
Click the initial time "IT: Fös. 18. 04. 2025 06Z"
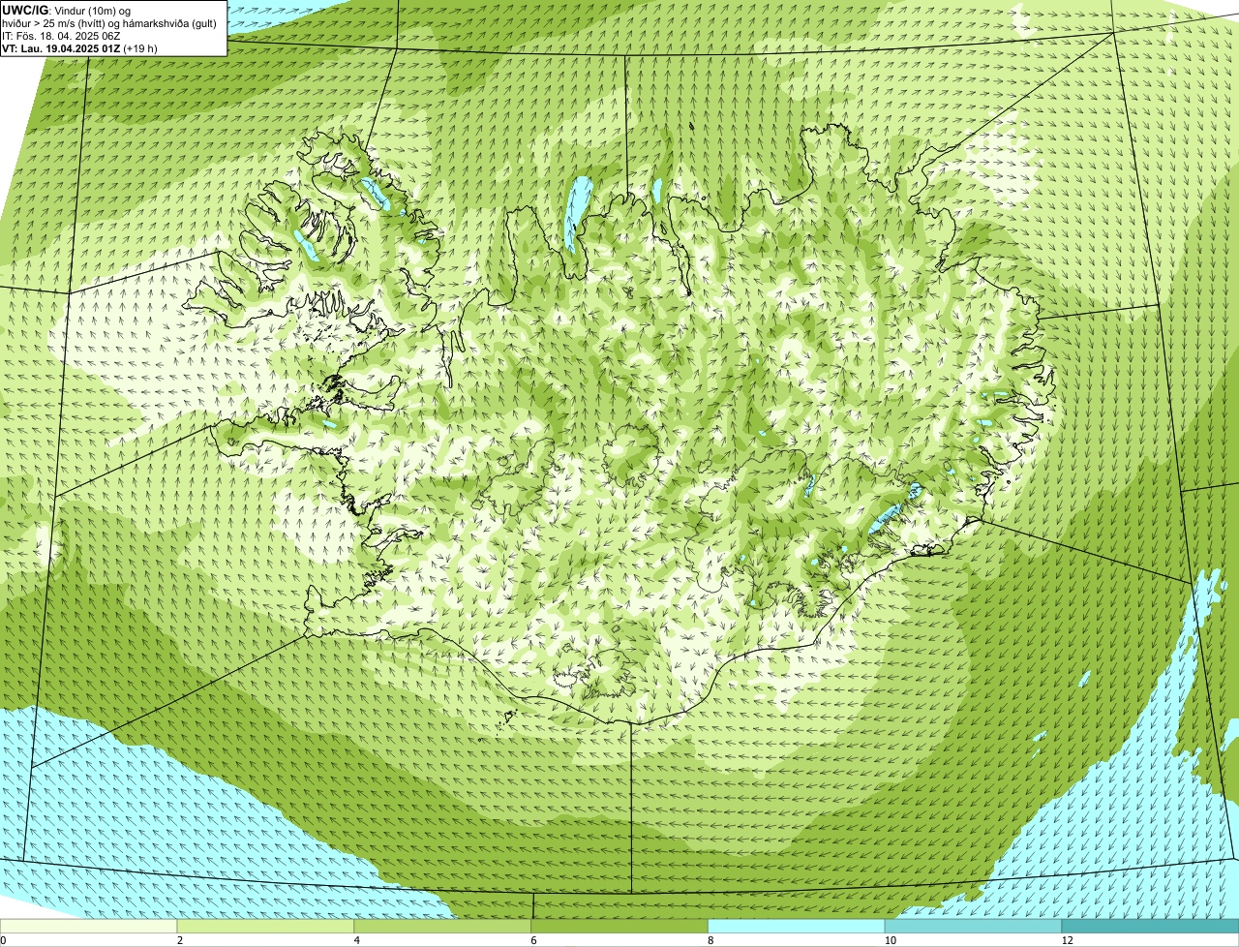[x=61, y=36]
